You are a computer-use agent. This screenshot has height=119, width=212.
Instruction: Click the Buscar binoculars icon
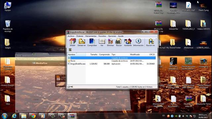[119, 42]
